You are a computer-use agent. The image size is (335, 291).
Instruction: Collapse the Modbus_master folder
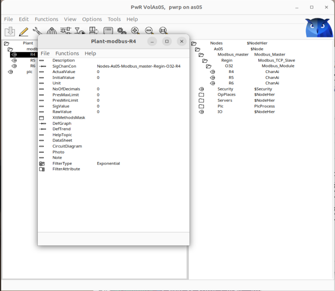tap(201, 55)
